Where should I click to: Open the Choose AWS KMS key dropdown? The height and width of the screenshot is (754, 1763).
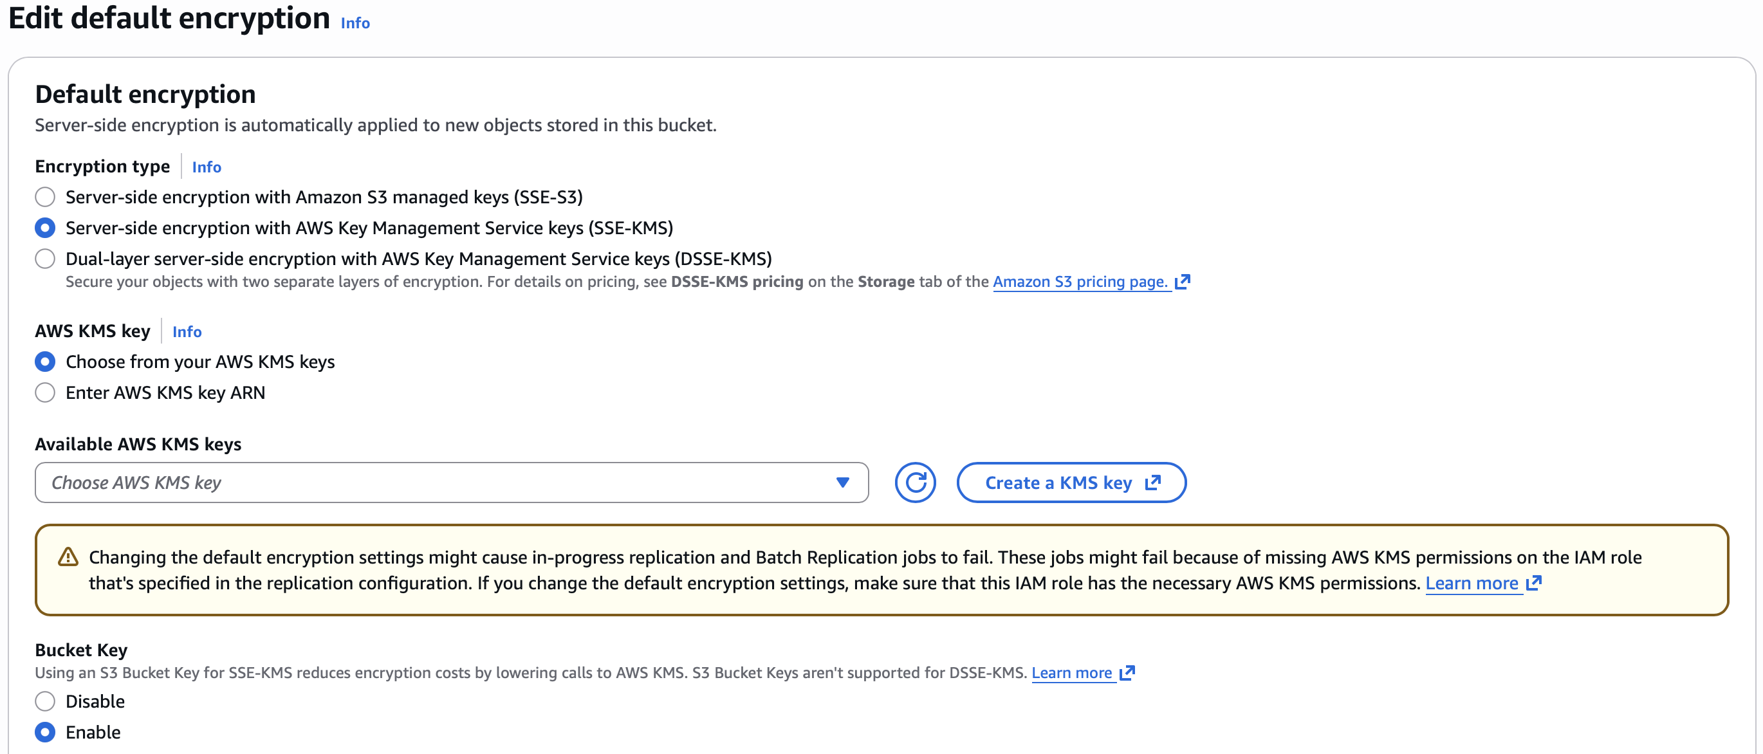438,483
